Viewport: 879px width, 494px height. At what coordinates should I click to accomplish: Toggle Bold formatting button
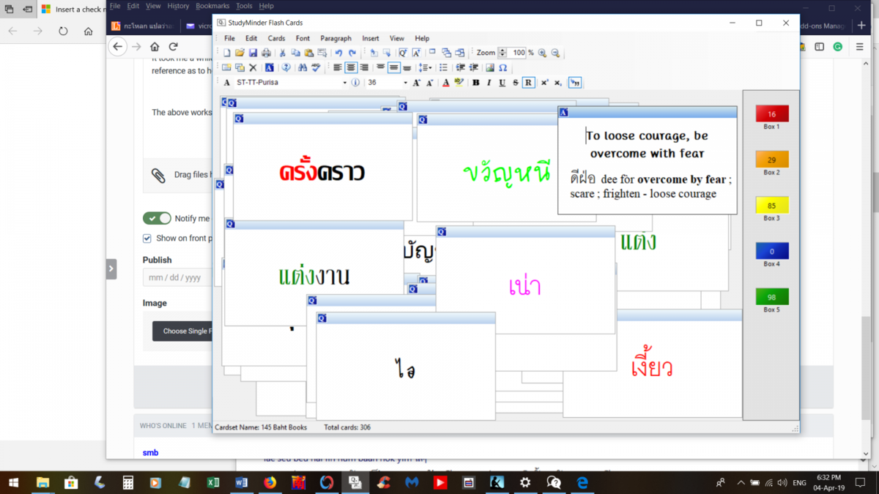pos(475,83)
